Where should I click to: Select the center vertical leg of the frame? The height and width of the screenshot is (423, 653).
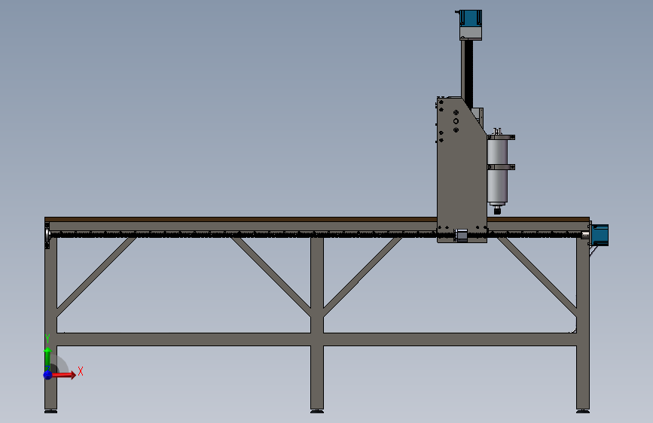[317, 323]
